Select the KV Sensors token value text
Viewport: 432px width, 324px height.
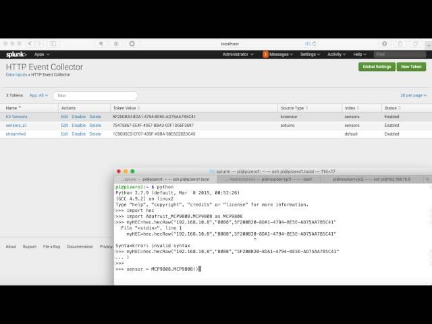154,117
